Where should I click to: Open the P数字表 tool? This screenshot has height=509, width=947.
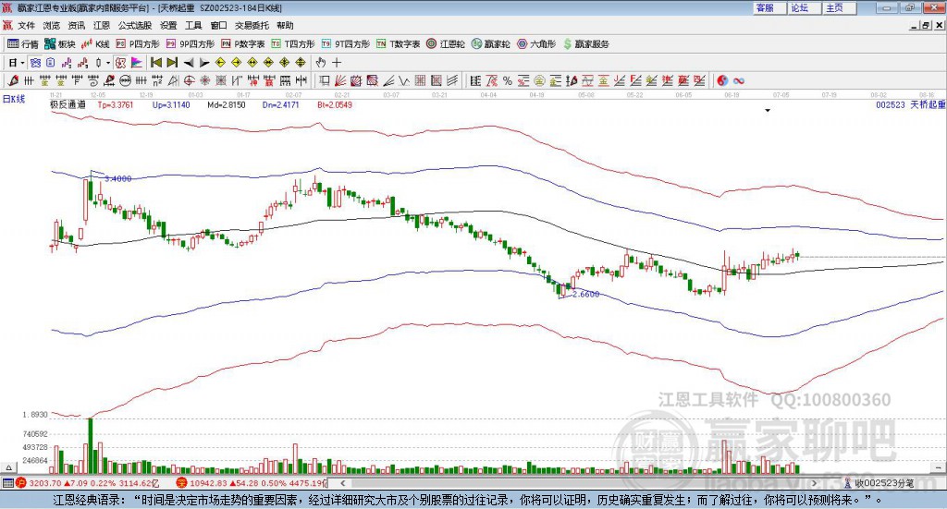pos(243,44)
